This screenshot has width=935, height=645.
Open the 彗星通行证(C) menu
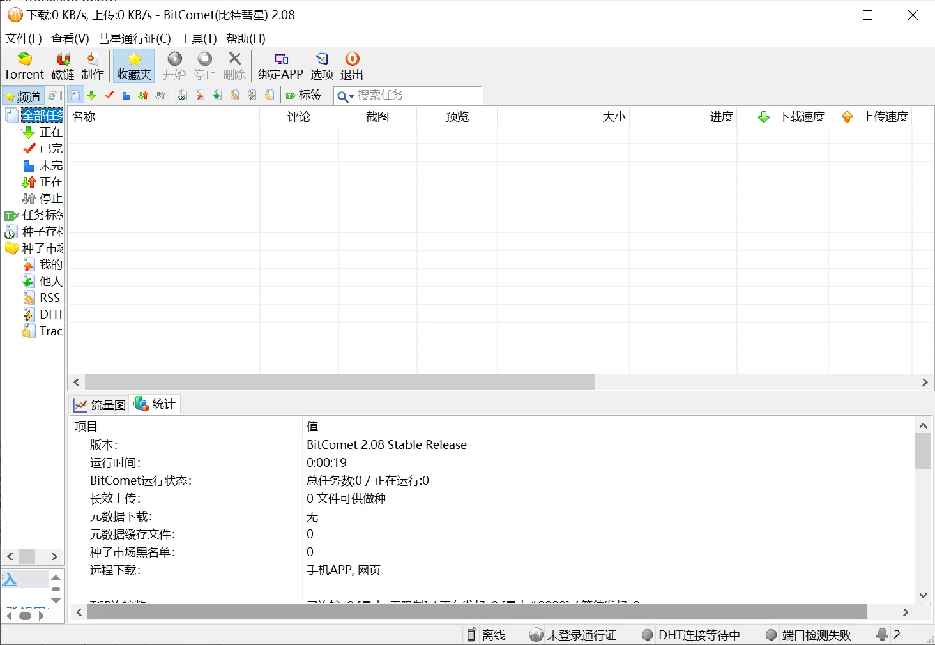[135, 38]
